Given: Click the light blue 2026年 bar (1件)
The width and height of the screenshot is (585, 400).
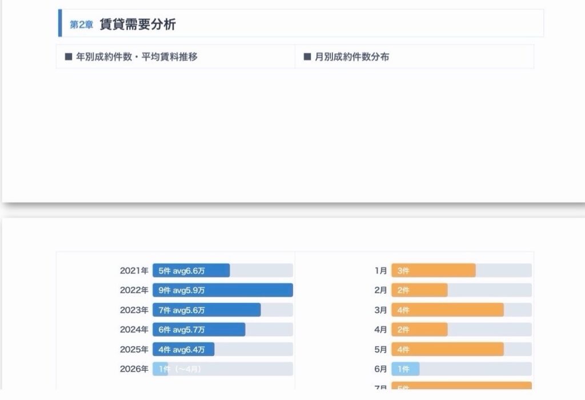Looking at the screenshot, I should (160, 369).
